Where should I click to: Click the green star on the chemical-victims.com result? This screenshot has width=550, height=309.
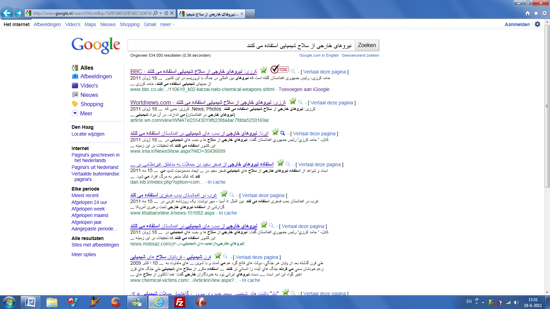tap(218, 255)
